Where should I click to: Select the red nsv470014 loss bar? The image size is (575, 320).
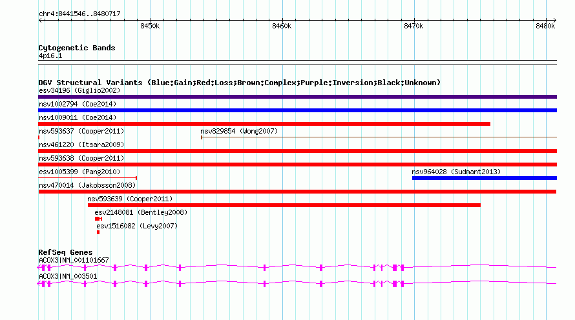click(x=297, y=192)
